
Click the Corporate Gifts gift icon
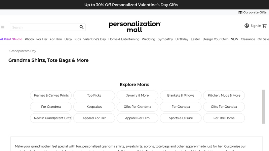240,12
